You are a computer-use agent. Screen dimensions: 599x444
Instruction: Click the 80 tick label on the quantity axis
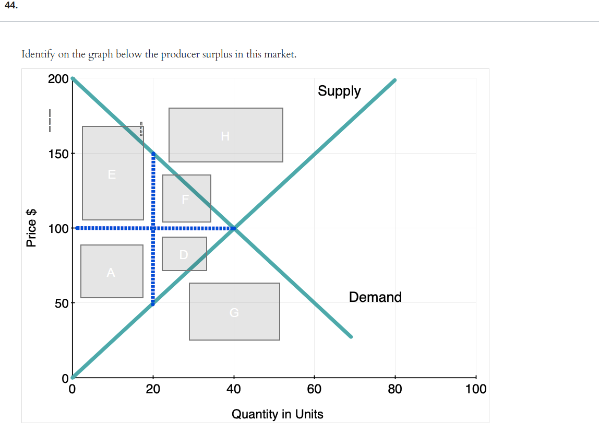pos(395,389)
